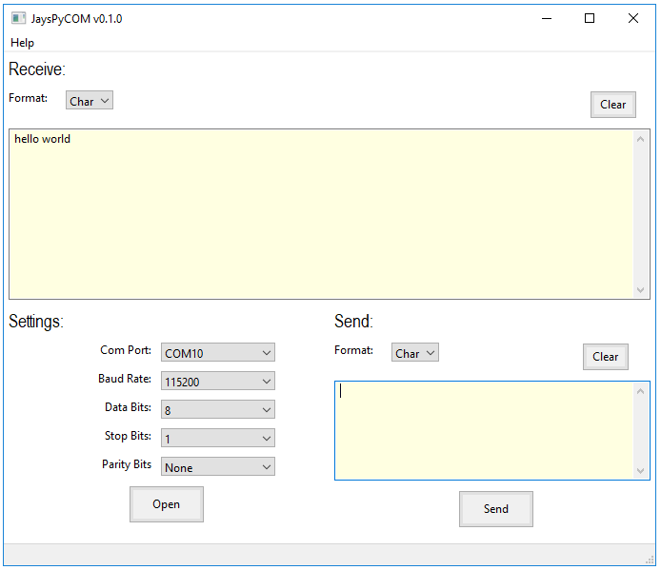Click the Send: heading label

point(353,322)
